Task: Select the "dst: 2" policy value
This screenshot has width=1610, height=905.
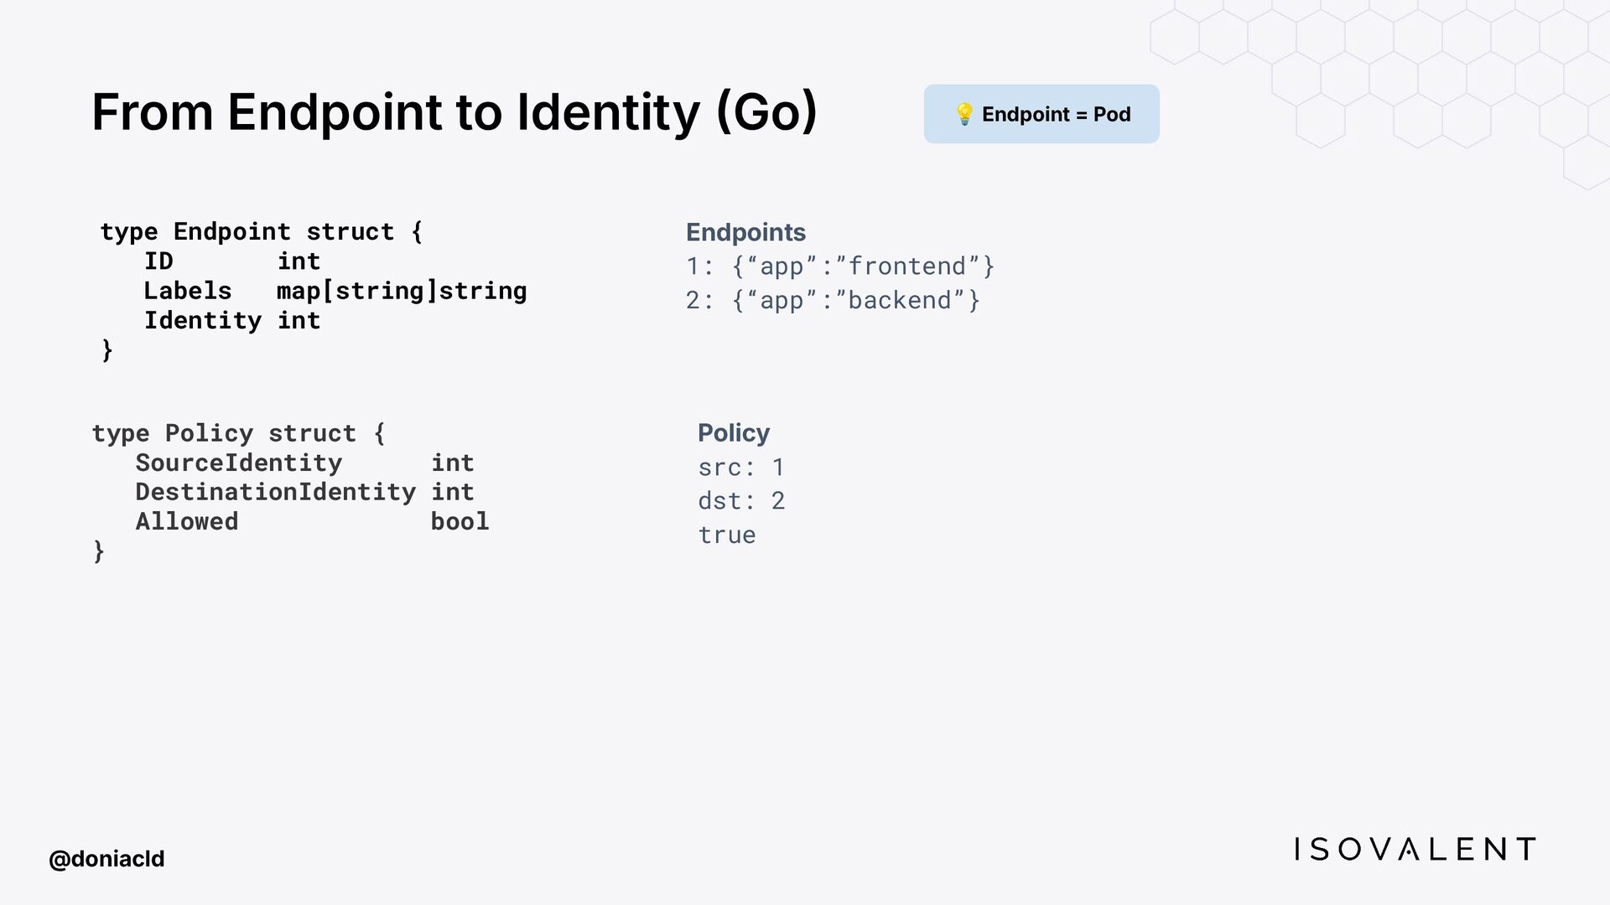Action: (741, 501)
